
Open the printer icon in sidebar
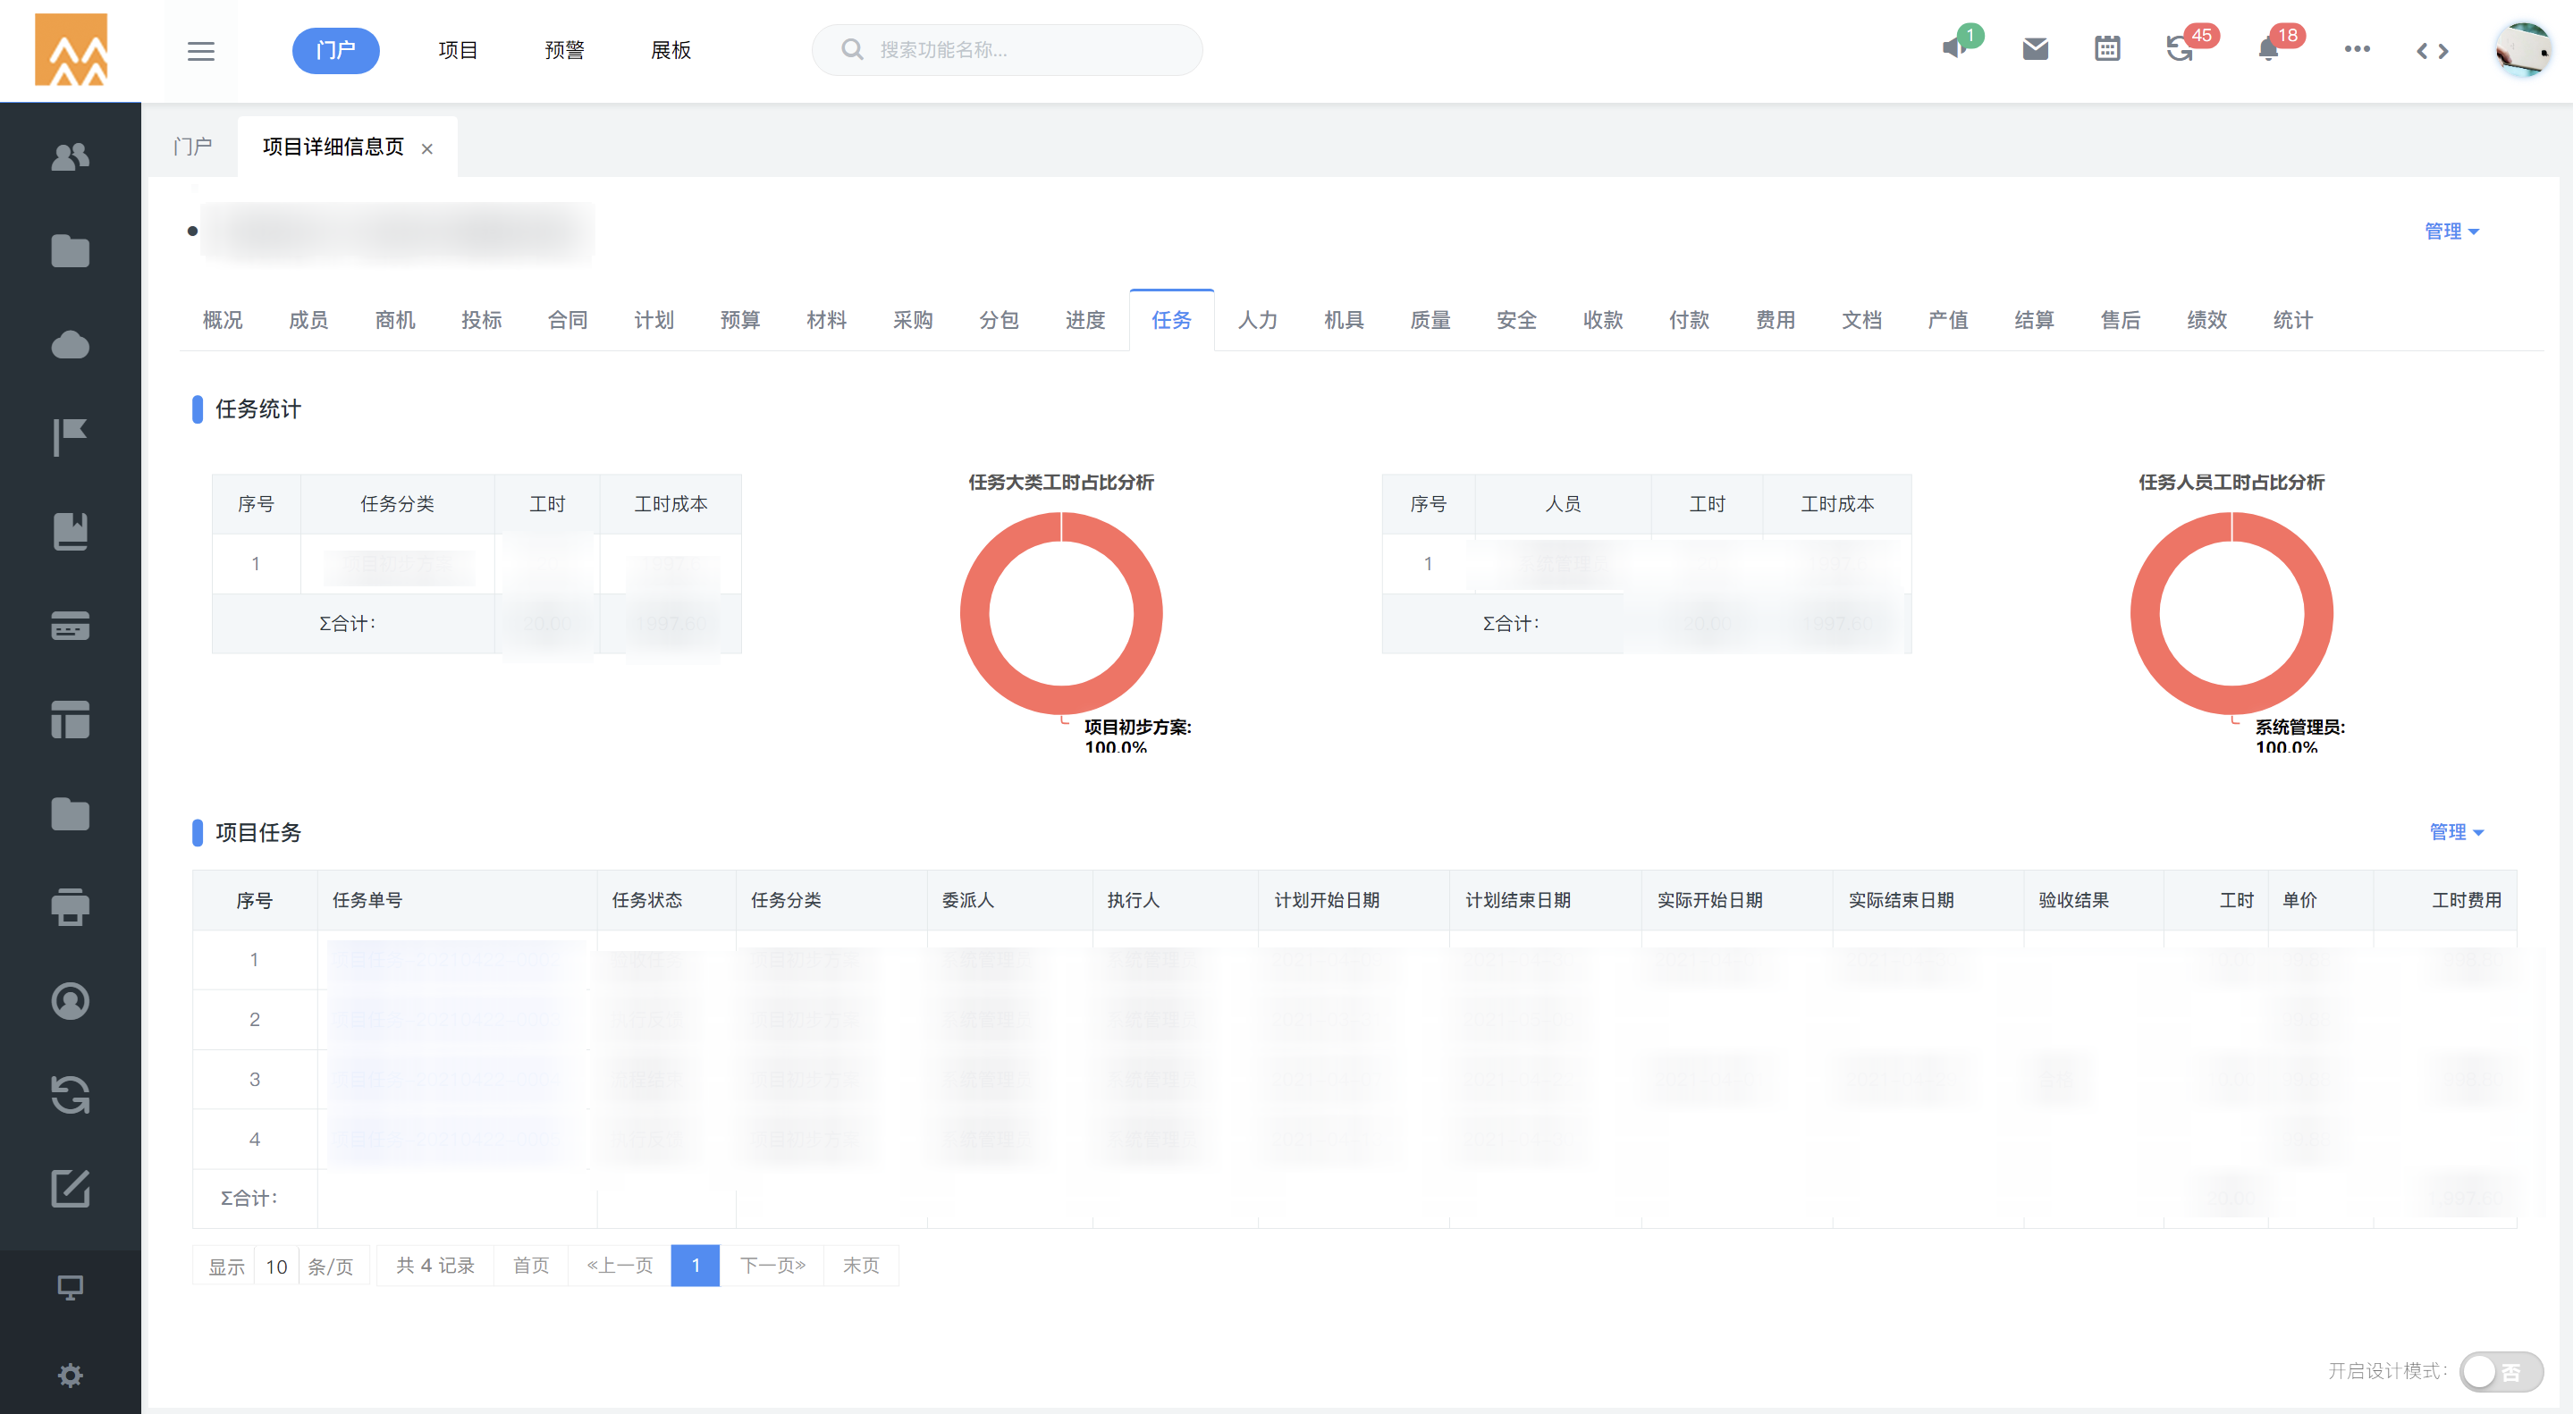coord(70,906)
